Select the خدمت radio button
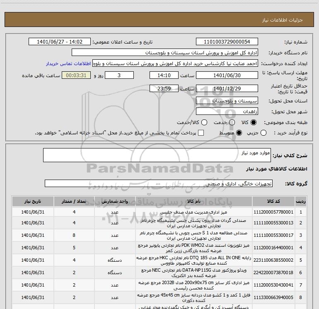 tap(232, 122)
